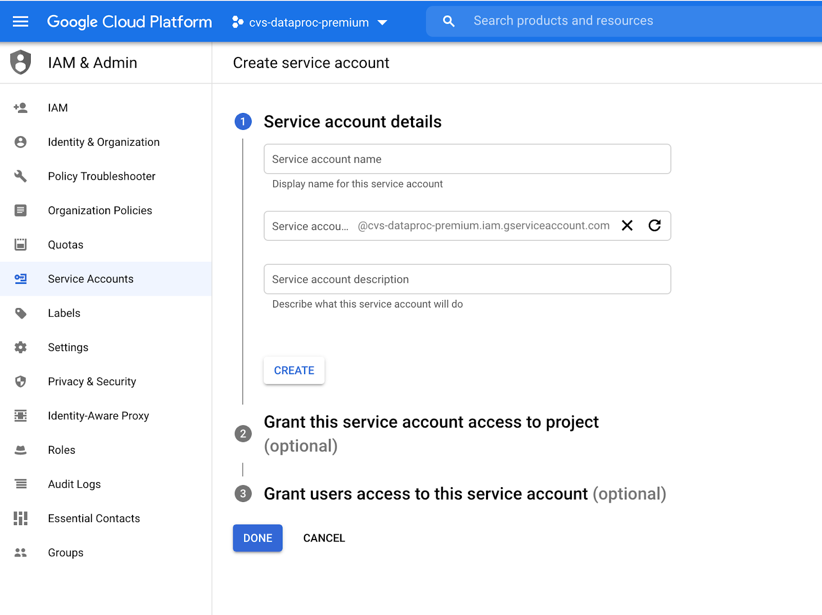Click the Audit Logs list icon
The width and height of the screenshot is (822, 615).
pos(21,484)
